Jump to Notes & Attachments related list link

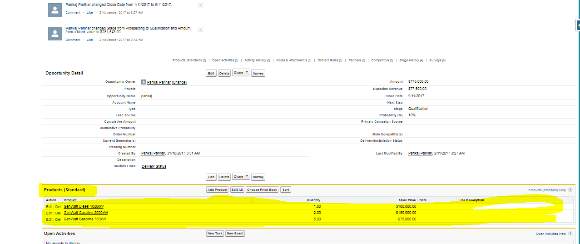pyautogui.click(x=294, y=60)
